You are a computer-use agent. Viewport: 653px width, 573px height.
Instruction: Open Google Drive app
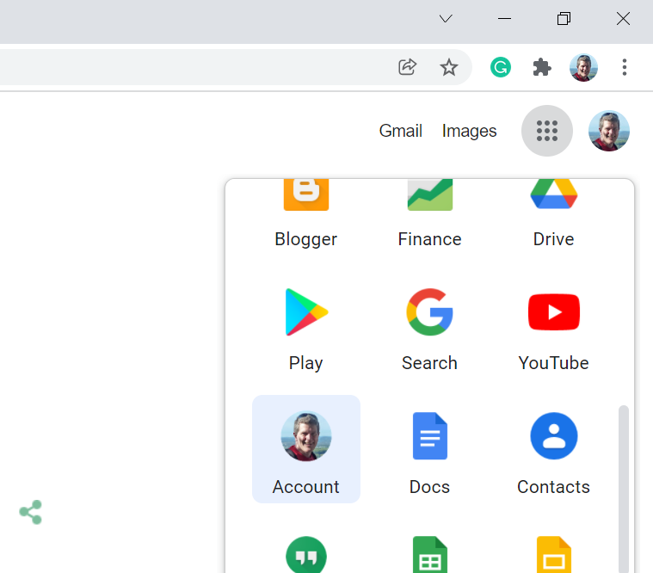point(553,215)
